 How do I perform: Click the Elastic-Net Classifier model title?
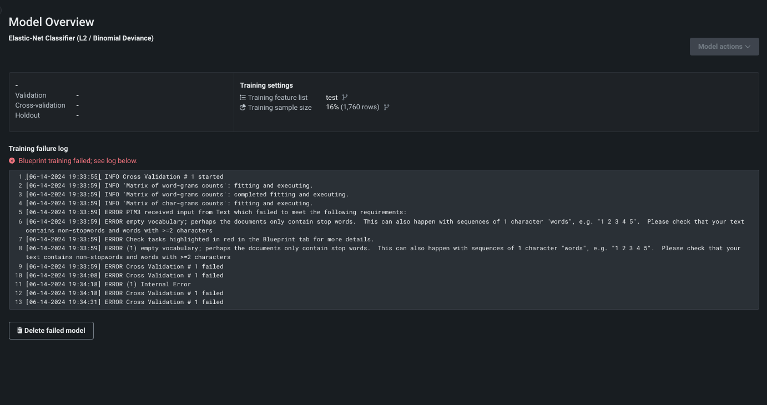click(81, 38)
